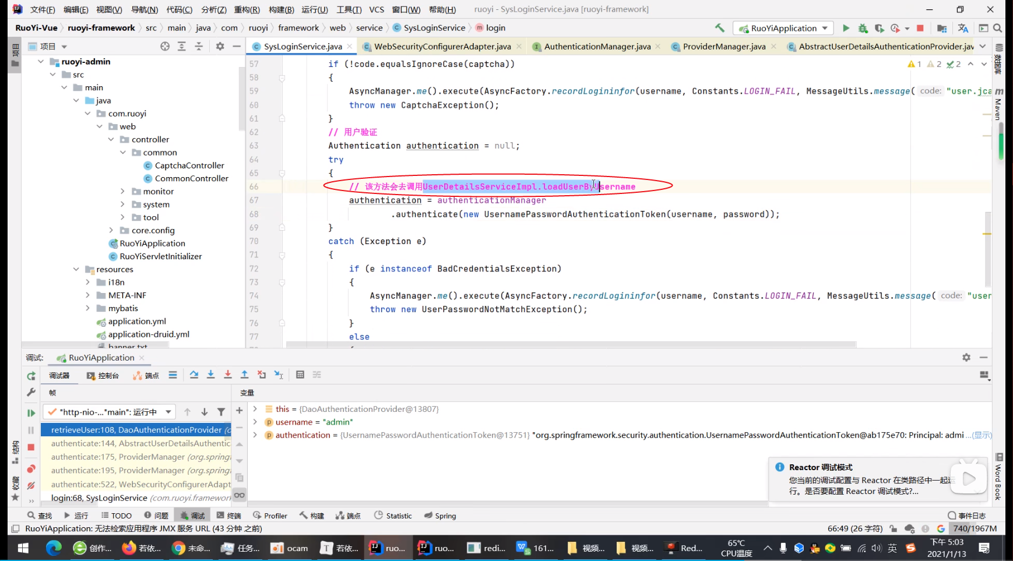
Task: Collapse all in the project panel toolbar
Action: (x=199, y=46)
